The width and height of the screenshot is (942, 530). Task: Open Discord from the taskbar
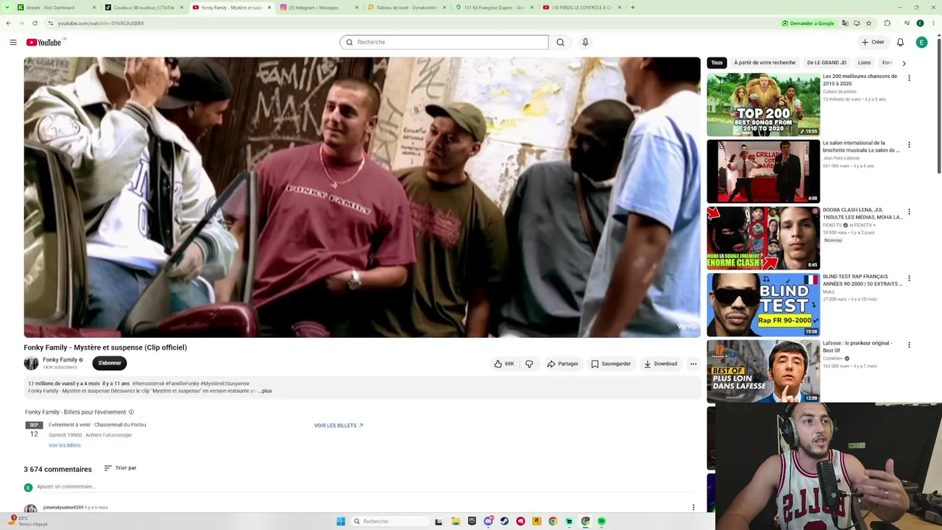pyautogui.click(x=488, y=521)
